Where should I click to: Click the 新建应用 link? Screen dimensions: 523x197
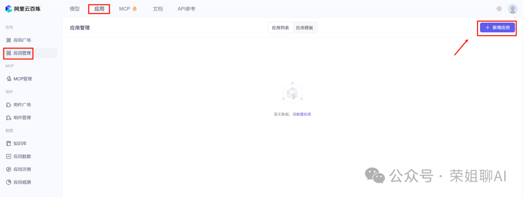pyautogui.click(x=304, y=114)
